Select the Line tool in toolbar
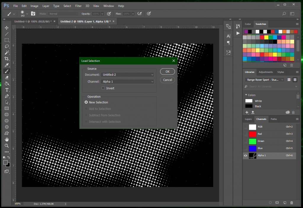303x208 pixels. [x=7, y=34]
